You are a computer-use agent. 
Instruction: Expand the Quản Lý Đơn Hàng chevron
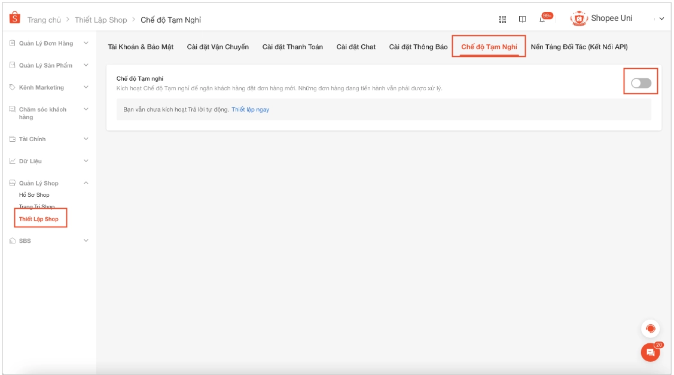click(86, 43)
